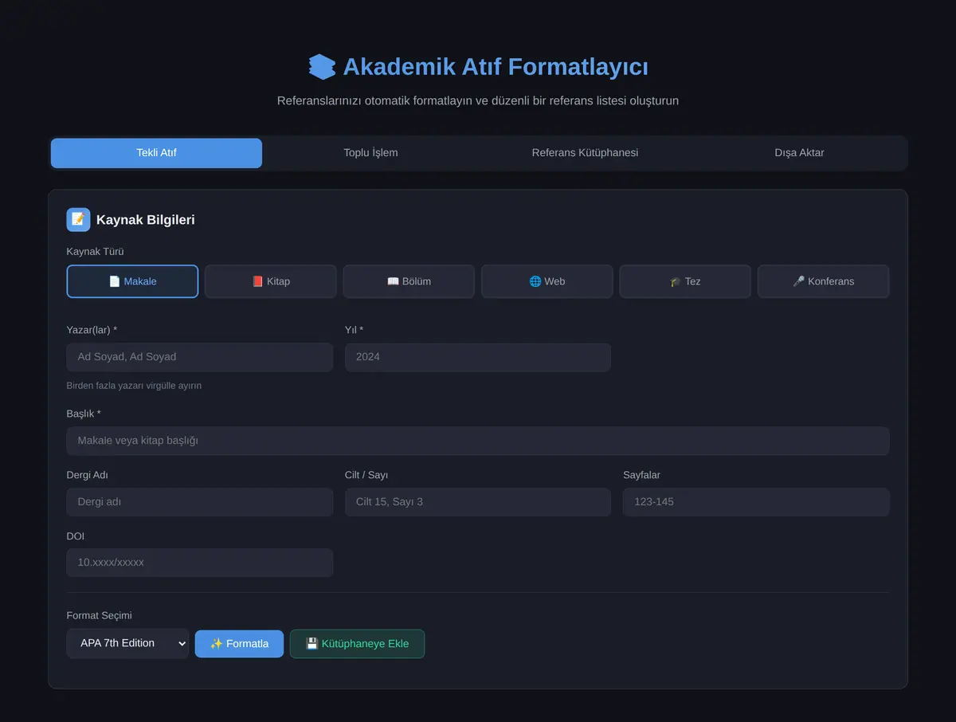Screen dimensions: 956x722
Task: Switch to the Tekli Atıf tab
Action: coord(156,153)
